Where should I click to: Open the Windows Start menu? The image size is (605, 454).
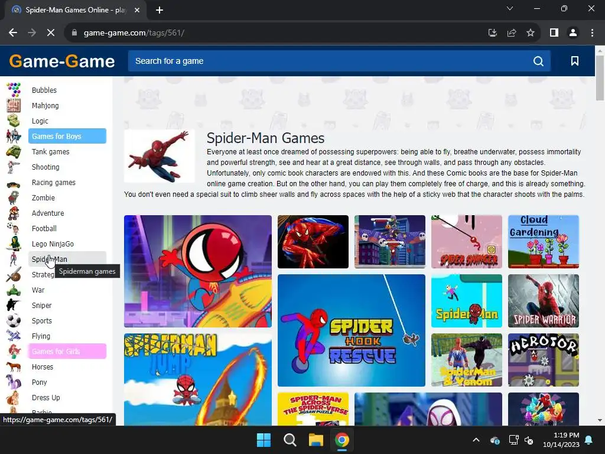tap(264, 440)
